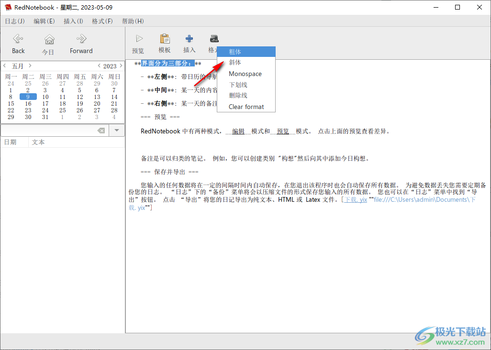Click the 五月 month label
This screenshot has width=491, height=350.
[x=18, y=66]
